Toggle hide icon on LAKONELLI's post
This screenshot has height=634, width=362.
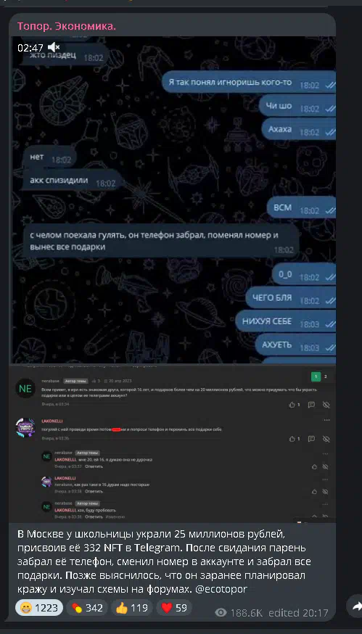[x=326, y=439]
